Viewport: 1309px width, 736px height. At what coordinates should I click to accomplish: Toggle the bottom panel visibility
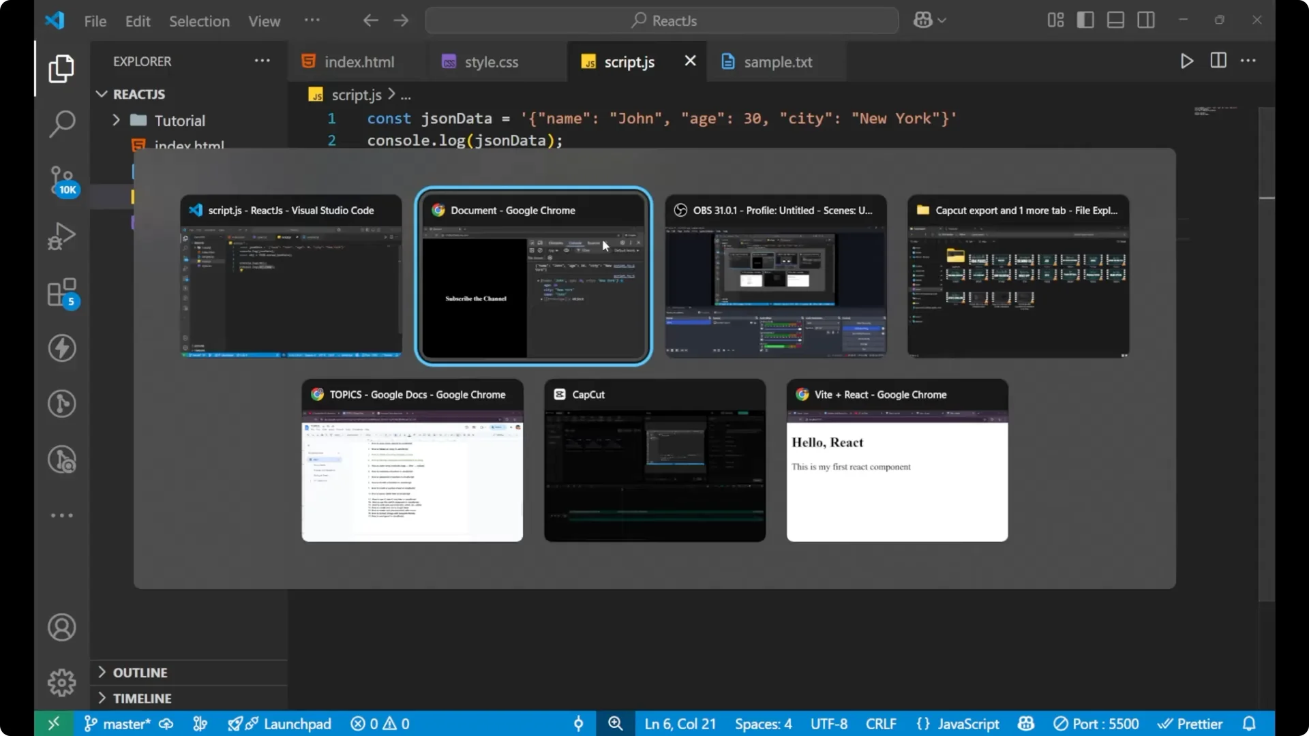tap(1115, 20)
